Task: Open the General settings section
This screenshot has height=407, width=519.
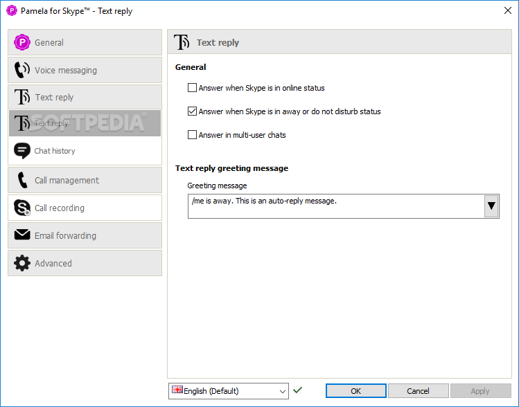Action: (x=85, y=42)
